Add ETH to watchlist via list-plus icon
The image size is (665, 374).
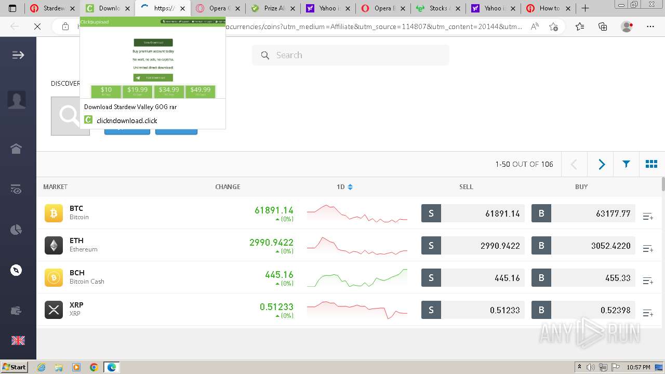pos(648,248)
